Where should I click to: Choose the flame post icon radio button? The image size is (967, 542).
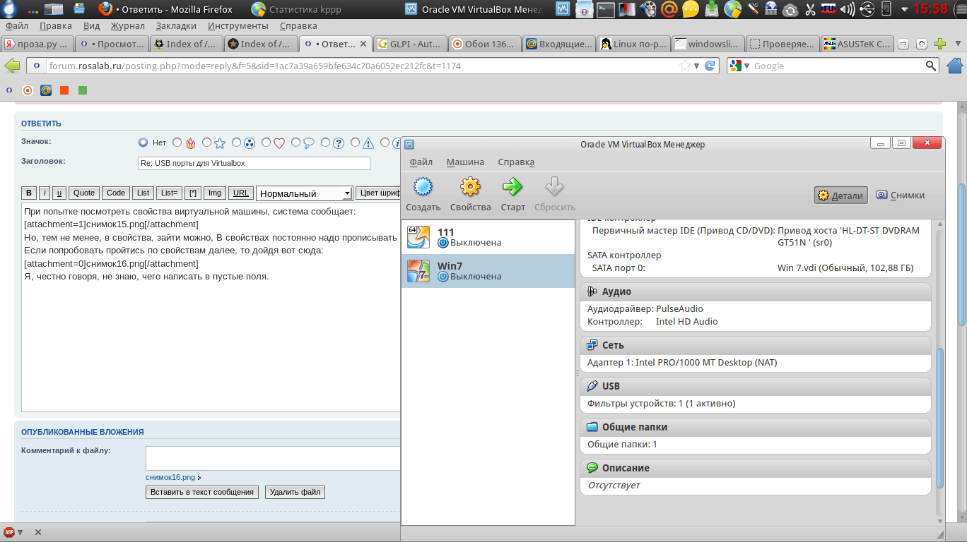(x=177, y=143)
